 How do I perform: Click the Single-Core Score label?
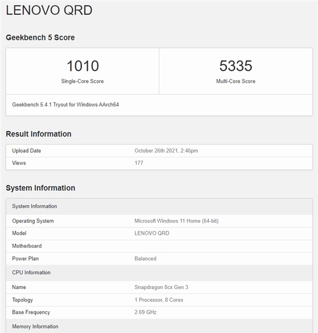(82, 81)
